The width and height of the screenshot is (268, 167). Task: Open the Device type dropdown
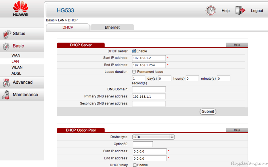pos(154,137)
